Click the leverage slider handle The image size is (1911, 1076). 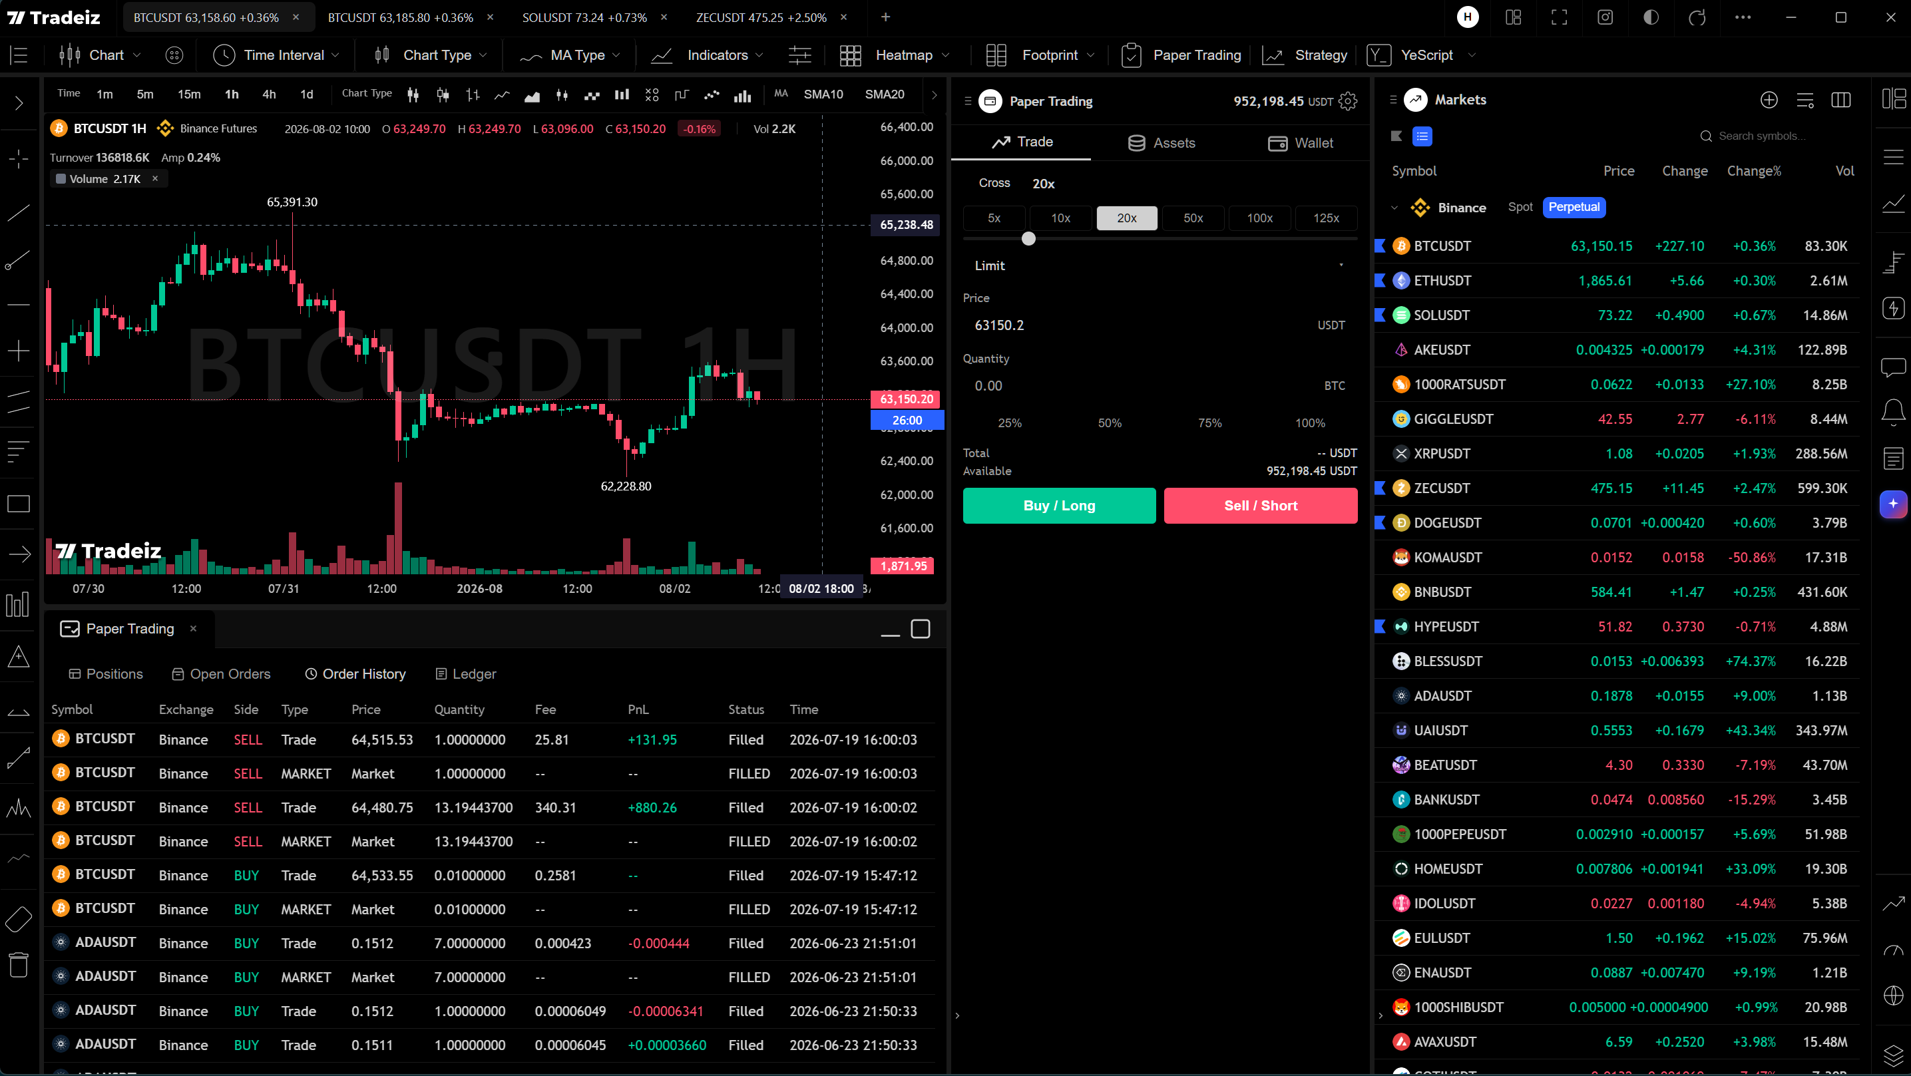tap(1028, 239)
